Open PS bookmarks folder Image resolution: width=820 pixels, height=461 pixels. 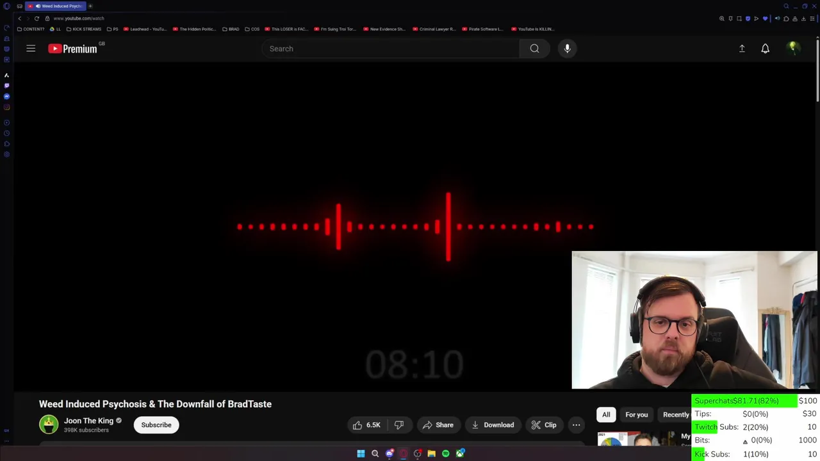click(113, 29)
